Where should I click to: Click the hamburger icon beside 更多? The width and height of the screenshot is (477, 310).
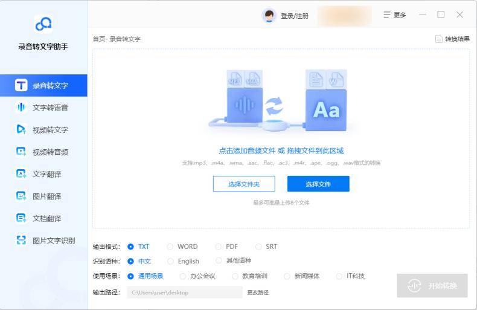(386, 15)
